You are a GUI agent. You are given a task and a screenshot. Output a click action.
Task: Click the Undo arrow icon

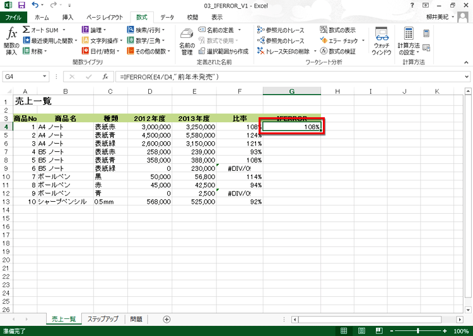(35, 5)
